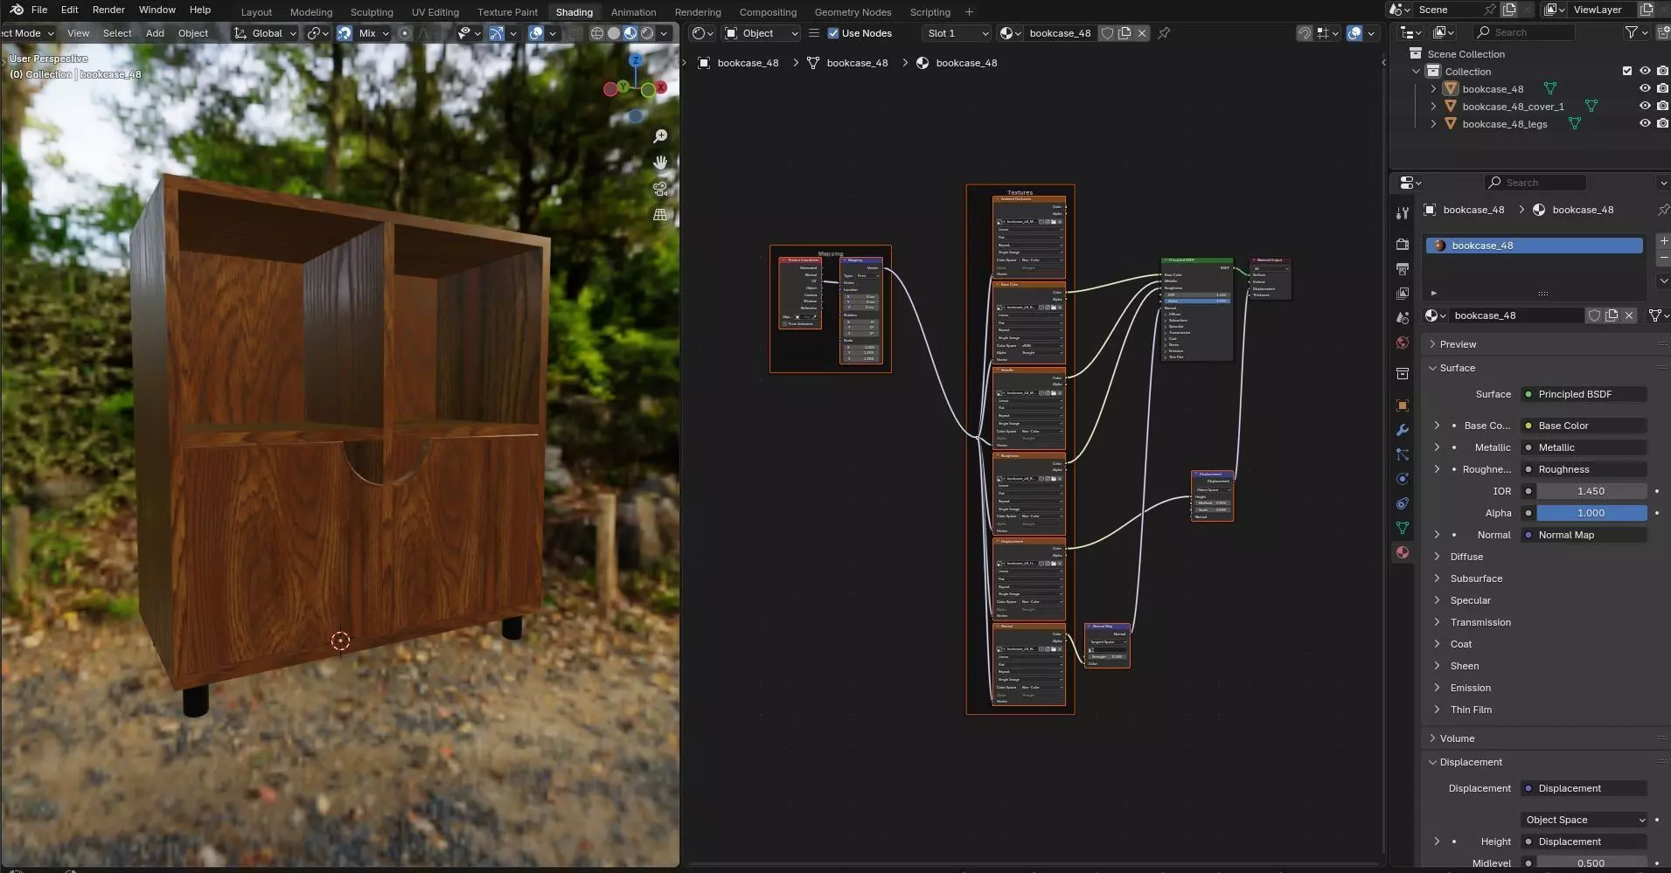Open the Global transform orientation dropdown
This screenshot has height=873, width=1671.
tap(266, 33)
